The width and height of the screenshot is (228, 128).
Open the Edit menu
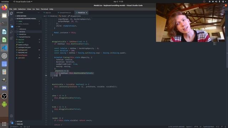(x=15, y=9)
